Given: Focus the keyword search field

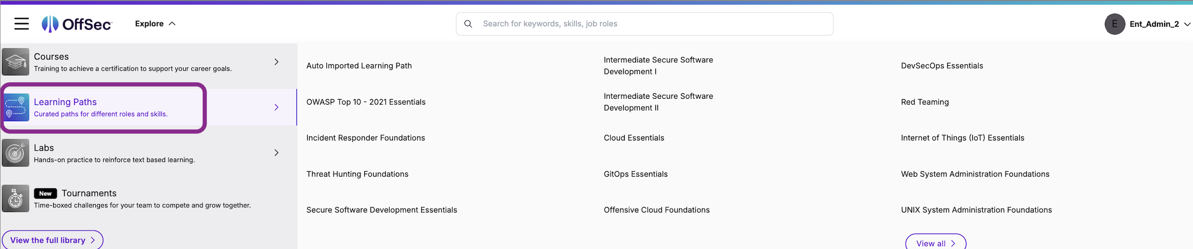Looking at the screenshot, I should 644,24.
